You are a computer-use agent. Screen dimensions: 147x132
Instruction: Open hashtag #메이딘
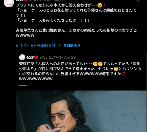click(23, 46)
